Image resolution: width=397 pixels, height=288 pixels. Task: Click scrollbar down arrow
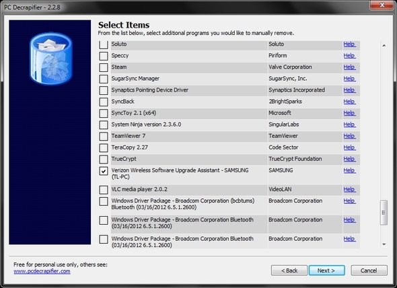coord(384,244)
